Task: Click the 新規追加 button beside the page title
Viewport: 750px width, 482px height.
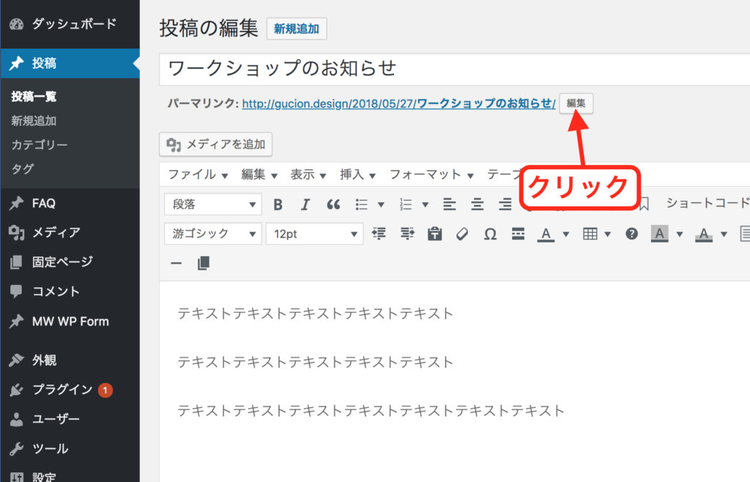Action: (x=297, y=29)
